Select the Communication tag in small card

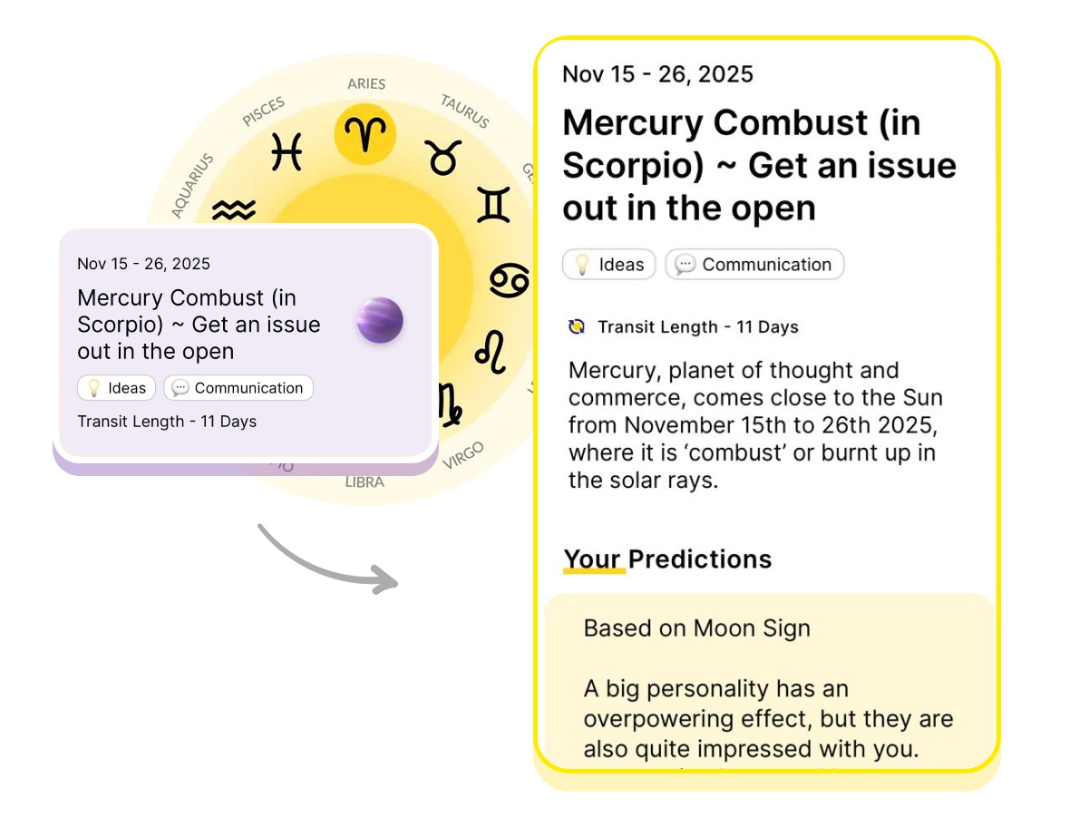(x=238, y=388)
